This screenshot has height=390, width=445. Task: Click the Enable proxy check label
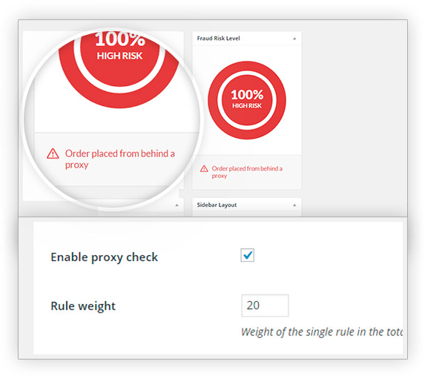104,257
